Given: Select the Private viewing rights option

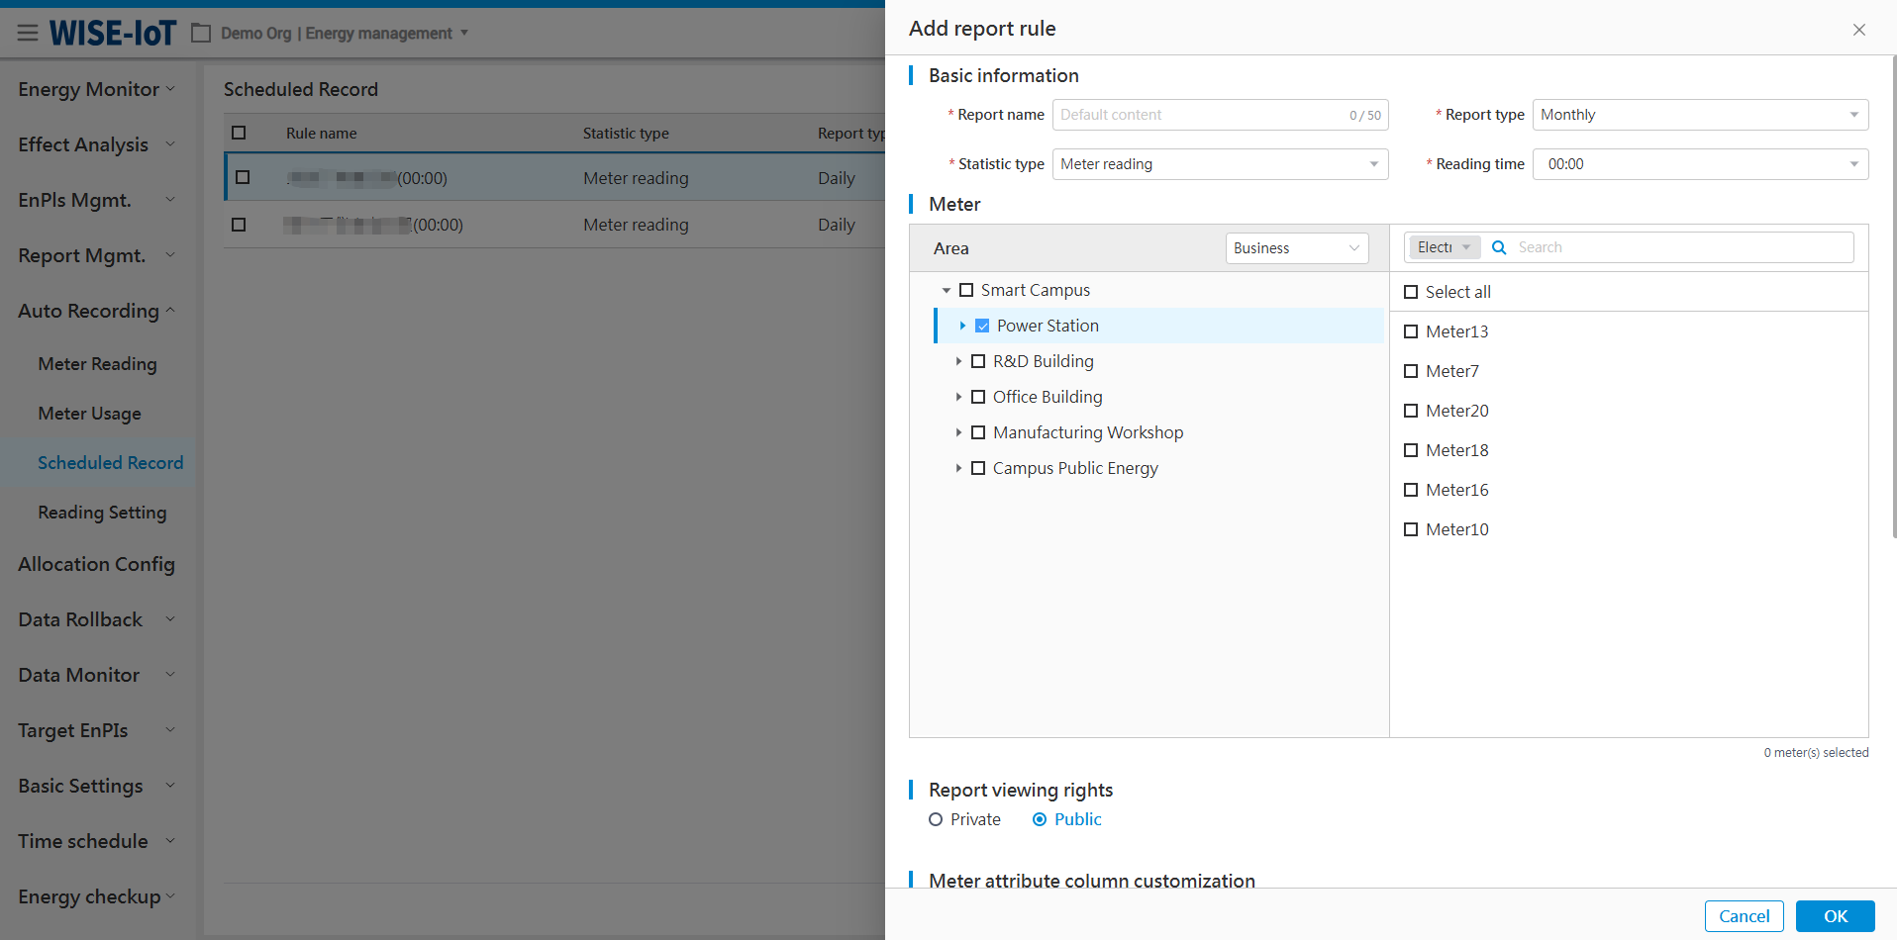Looking at the screenshot, I should tap(936, 819).
